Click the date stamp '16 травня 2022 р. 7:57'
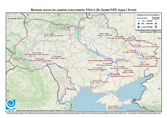167x118 pixels. (x=18, y=18)
